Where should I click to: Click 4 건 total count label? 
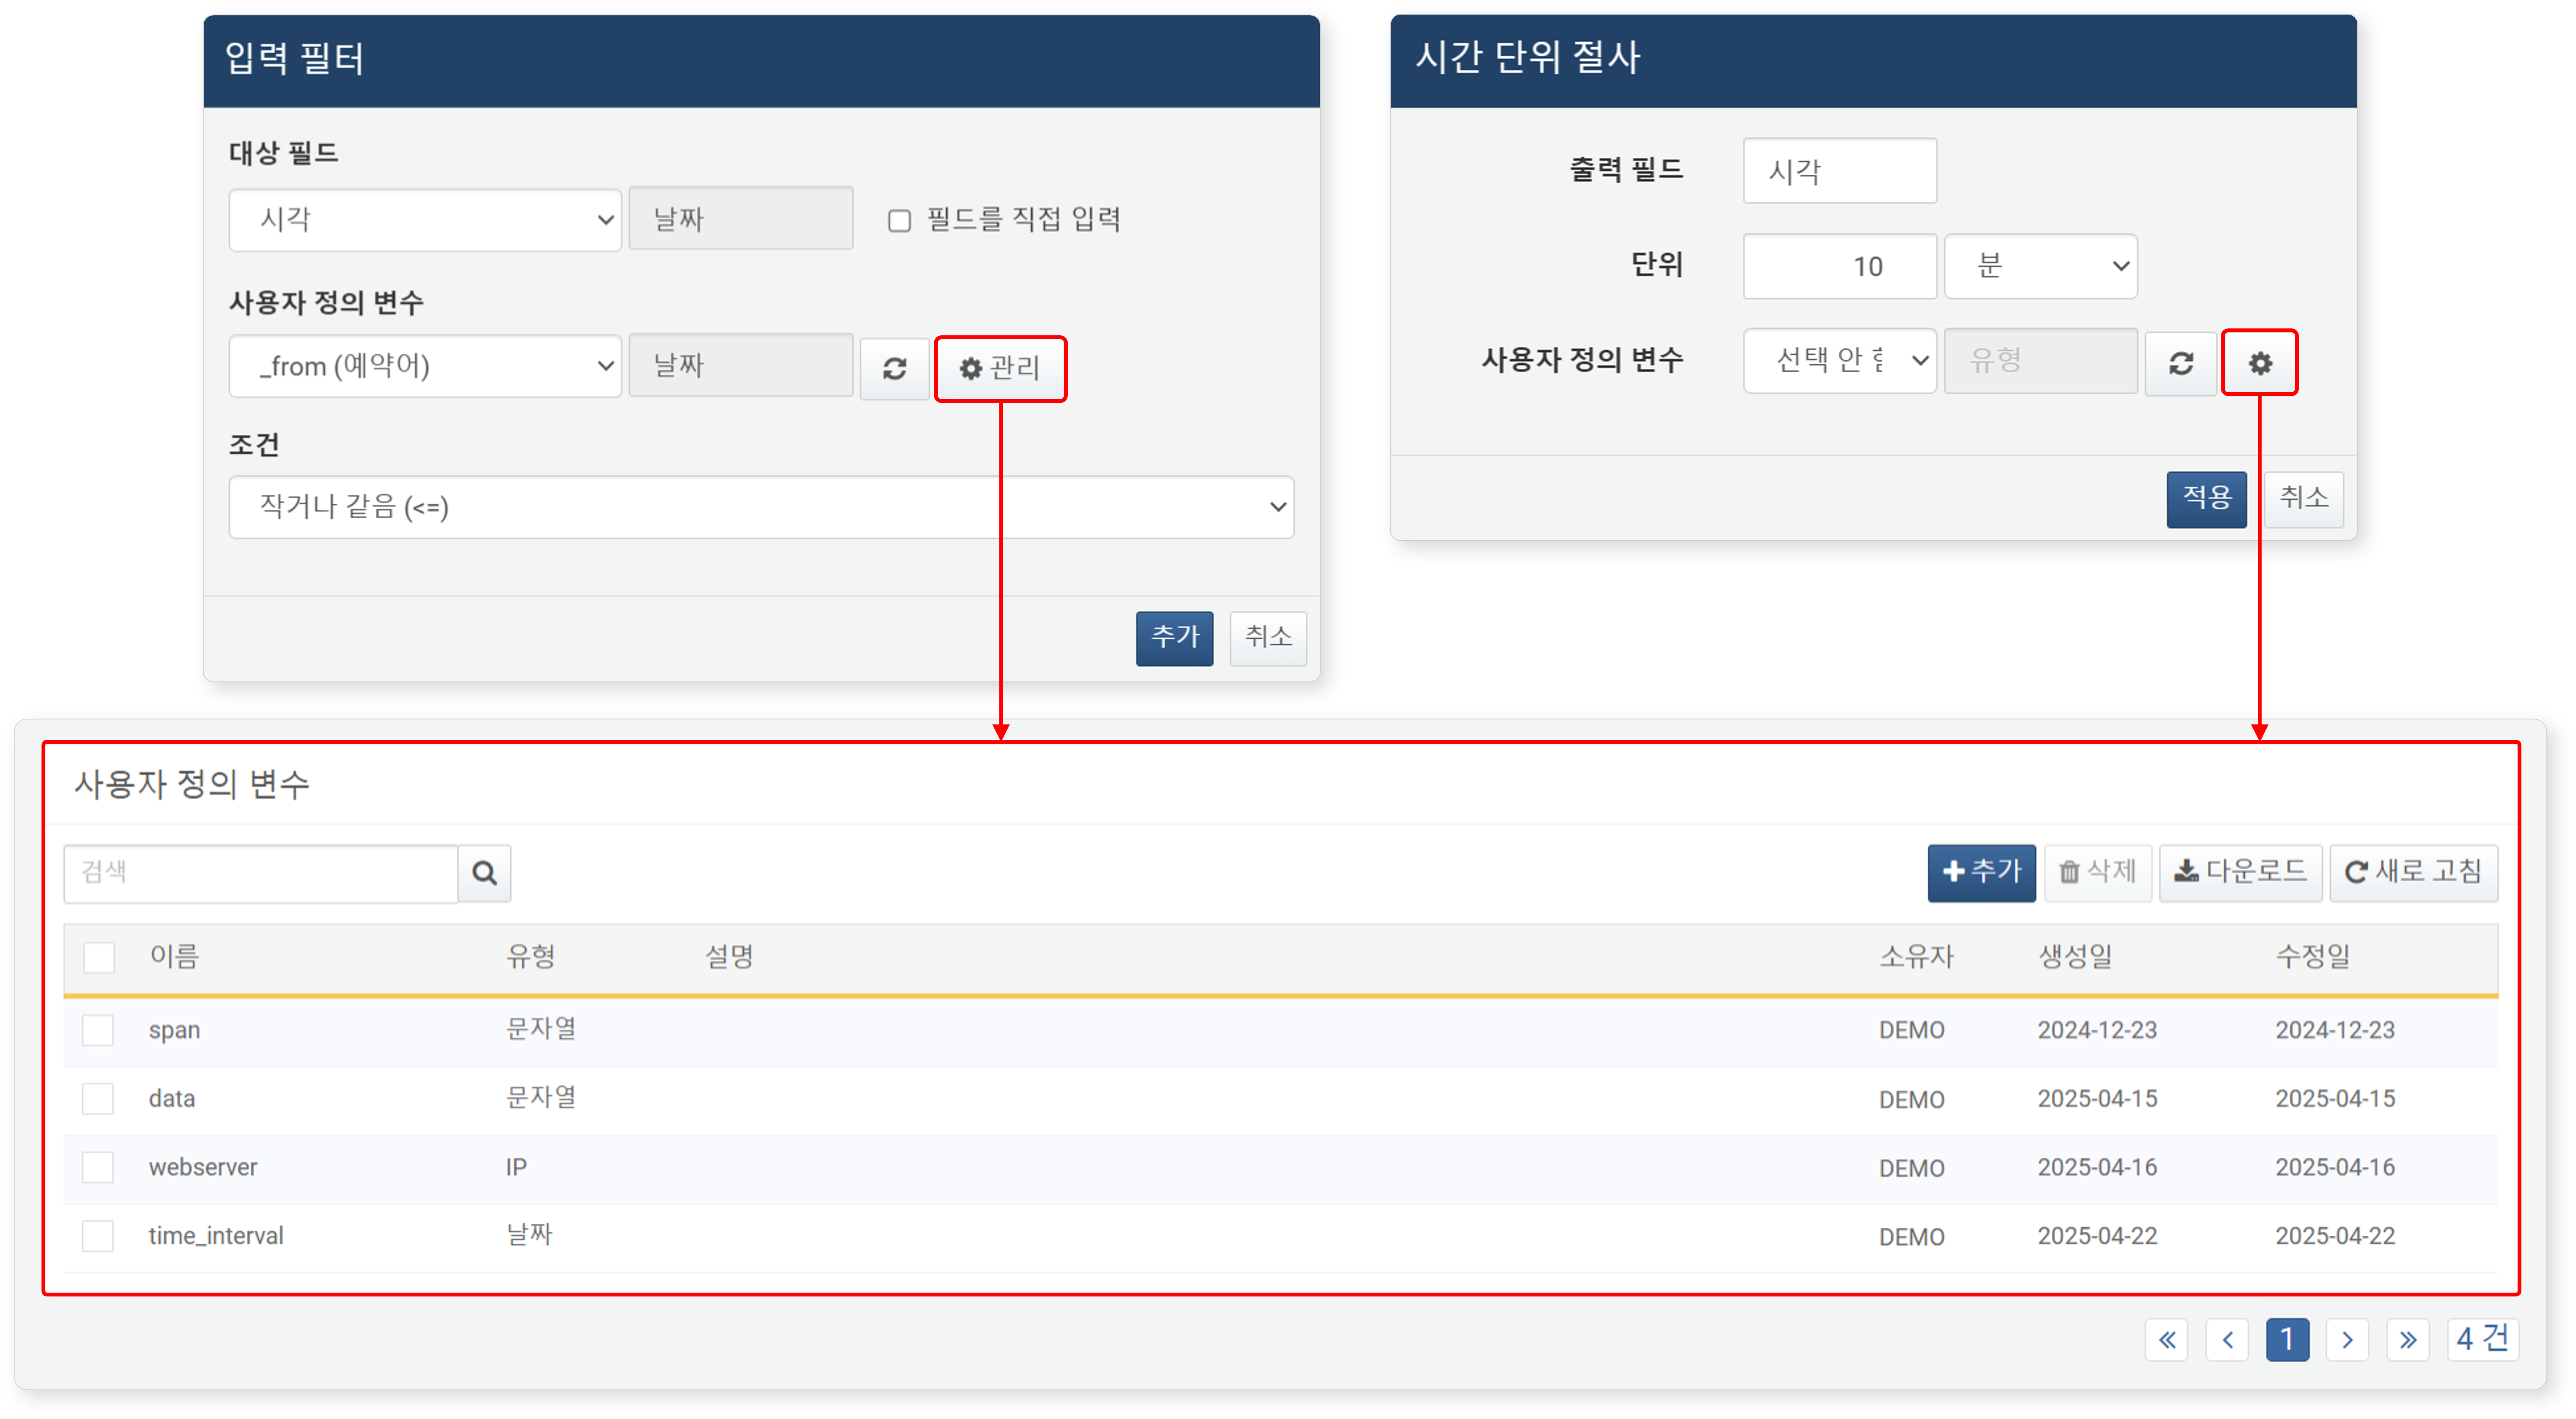pos(2483,1339)
